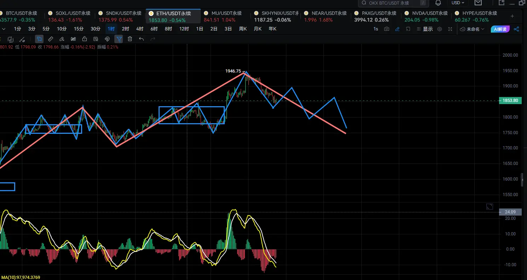Take a chart screenshot with camera icon

pos(387,29)
